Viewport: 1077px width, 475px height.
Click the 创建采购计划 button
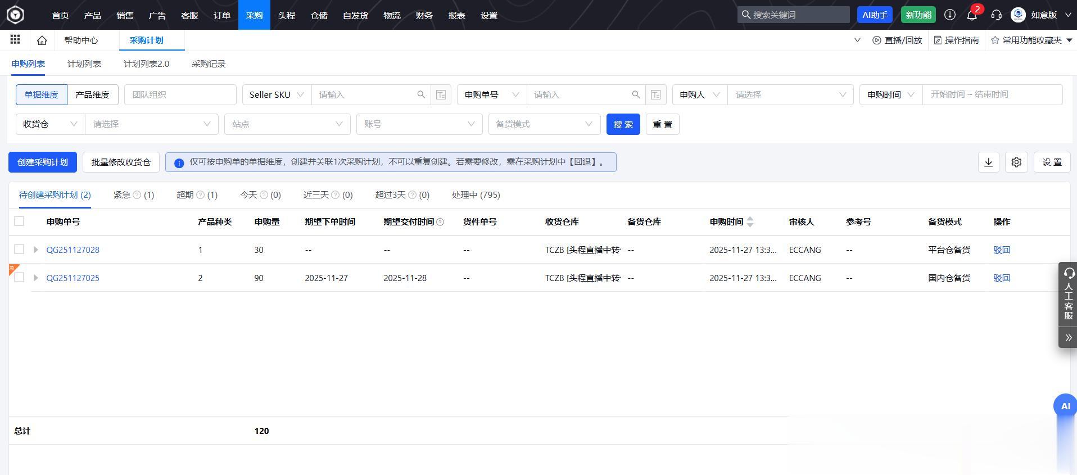(43, 162)
